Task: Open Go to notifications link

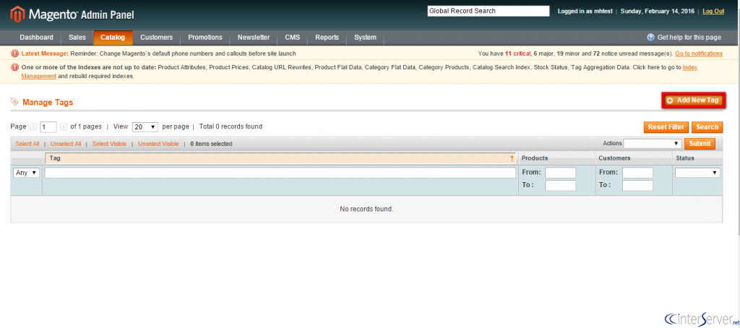Action: (x=699, y=53)
